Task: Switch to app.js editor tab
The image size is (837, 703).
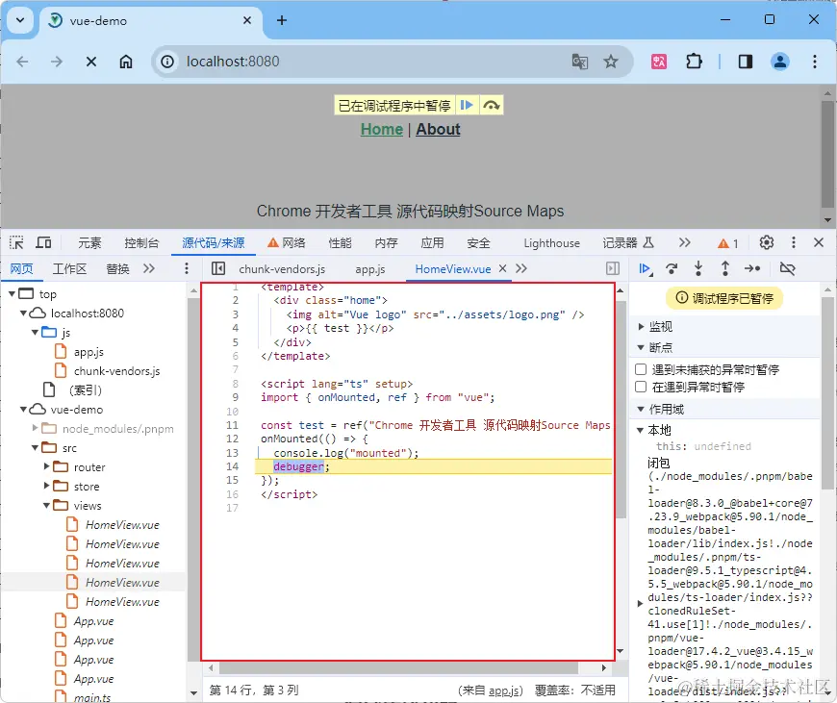Action: (x=370, y=269)
